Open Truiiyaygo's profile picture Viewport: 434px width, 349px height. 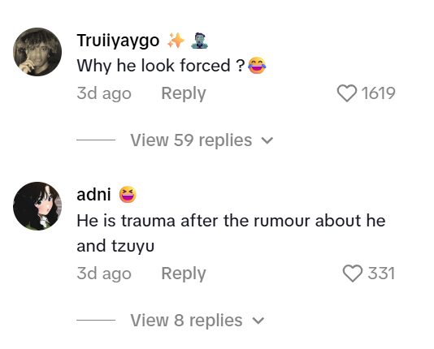click(x=37, y=52)
